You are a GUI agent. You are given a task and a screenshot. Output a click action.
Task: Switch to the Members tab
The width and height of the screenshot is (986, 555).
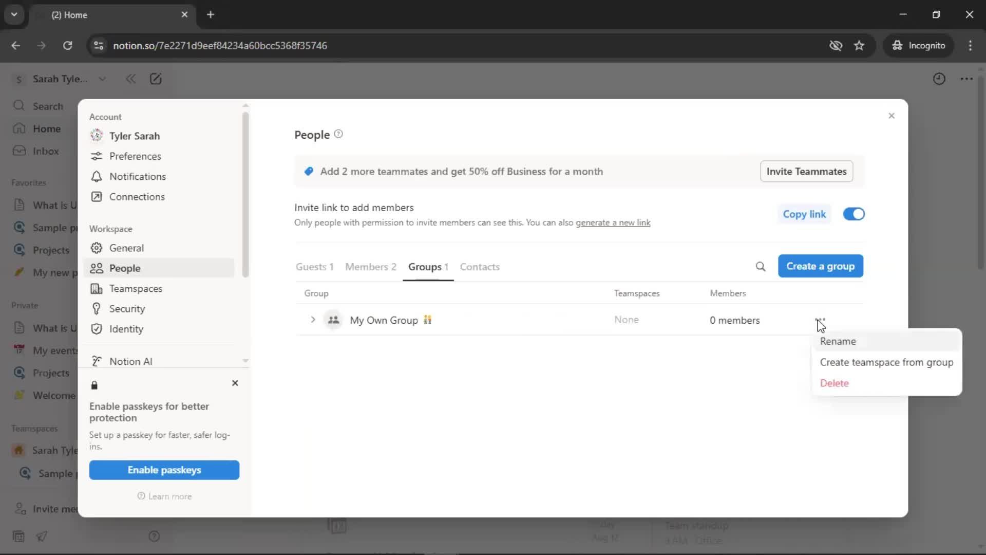tap(371, 267)
